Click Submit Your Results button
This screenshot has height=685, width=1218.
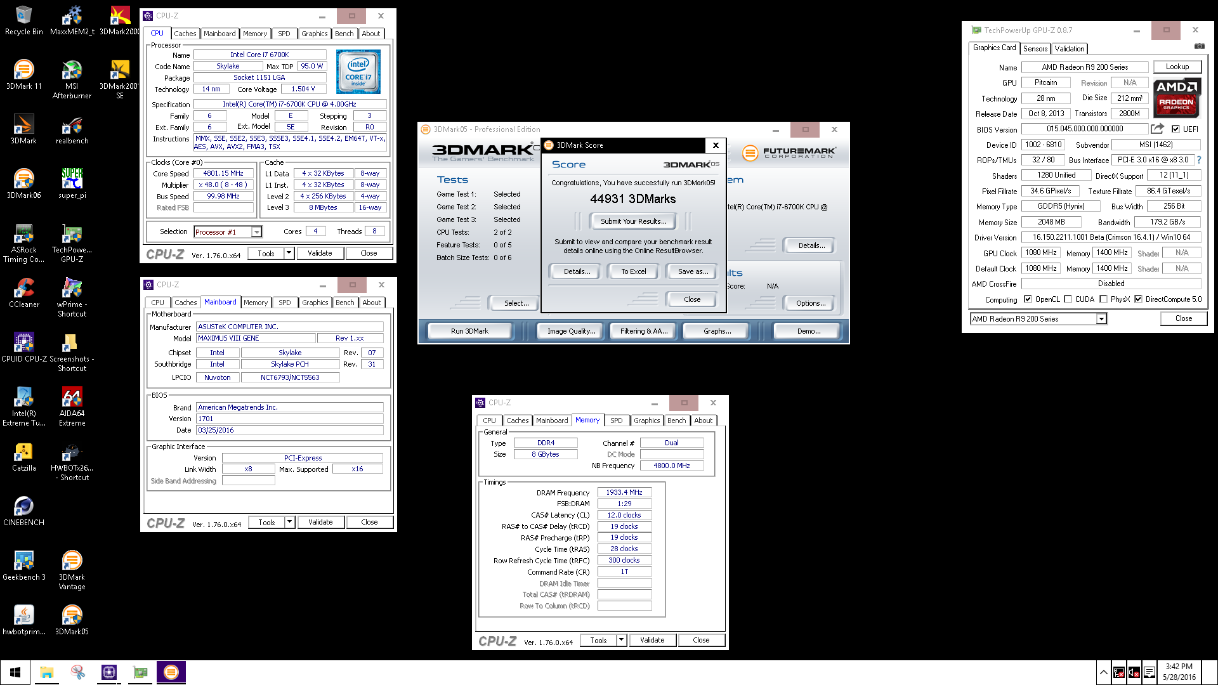click(633, 221)
